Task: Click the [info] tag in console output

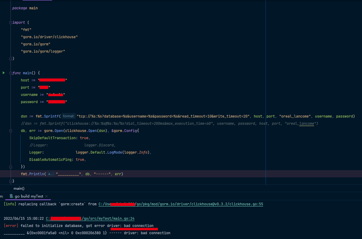Action: pyautogui.click(x=10, y=204)
